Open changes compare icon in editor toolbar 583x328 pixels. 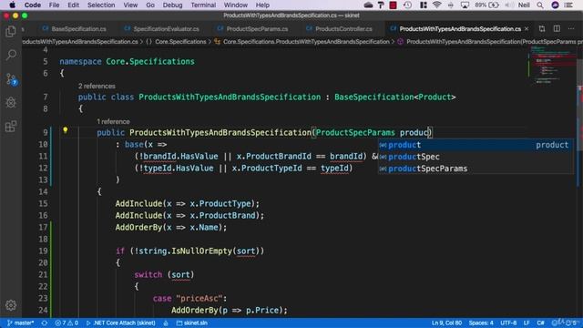click(x=542, y=28)
